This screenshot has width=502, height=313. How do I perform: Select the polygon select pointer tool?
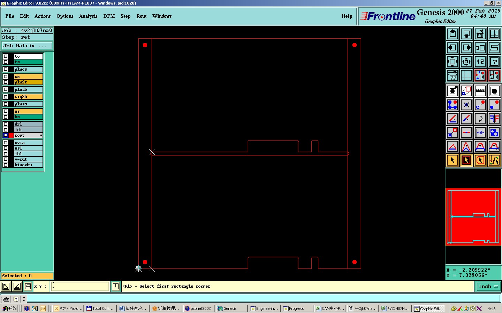pos(480,160)
